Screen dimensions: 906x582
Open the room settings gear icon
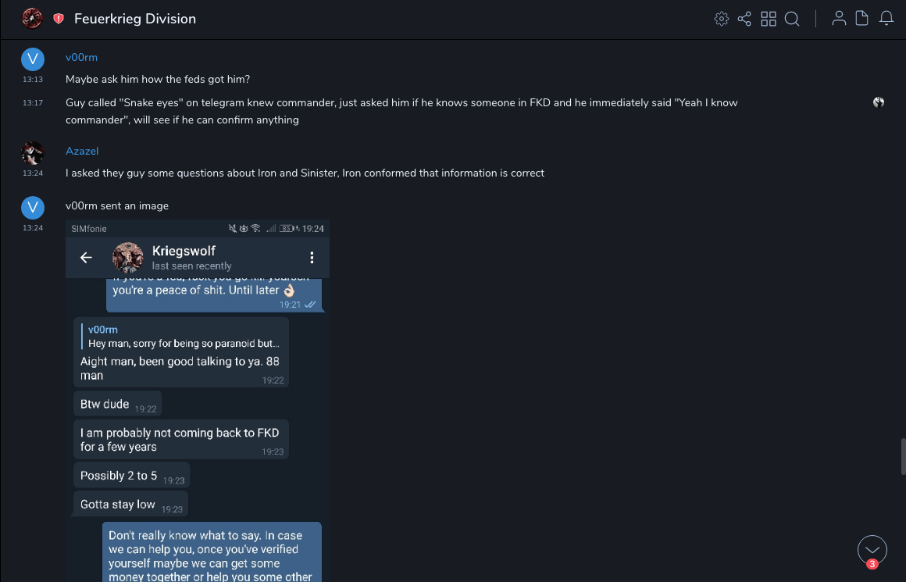click(722, 19)
